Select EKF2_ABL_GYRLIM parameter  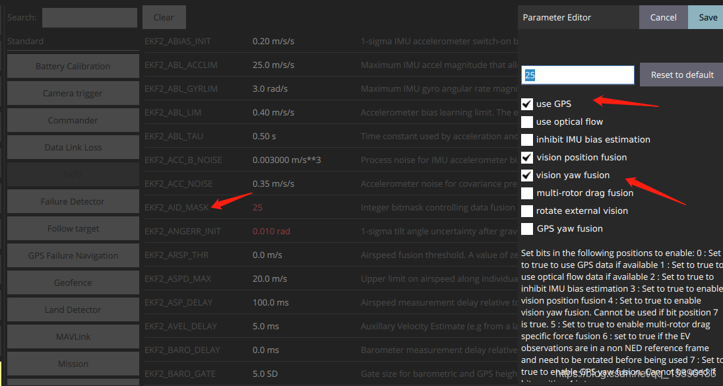coord(330,88)
